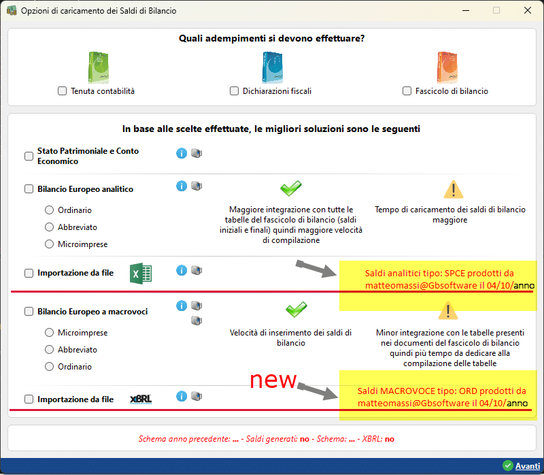The height and width of the screenshot is (475, 544).
Task: Click the app icon in the title bar
Action: pos(12,10)
